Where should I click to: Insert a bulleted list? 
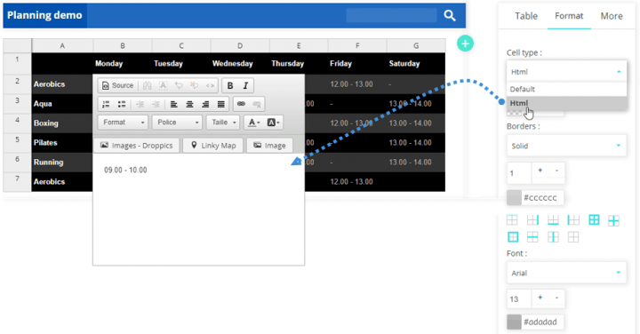122,104
